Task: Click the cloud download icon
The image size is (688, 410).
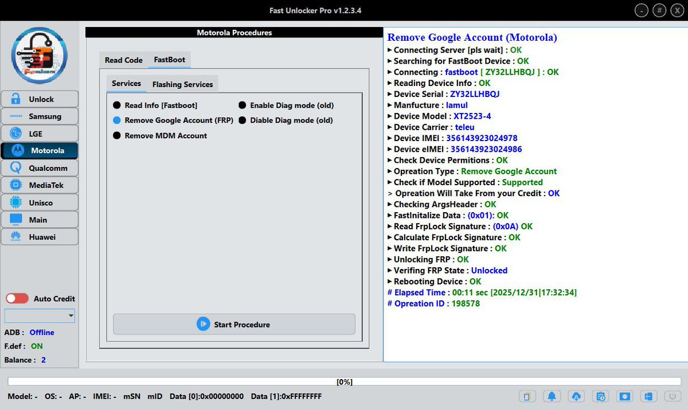Action: (x=576, y=396)
